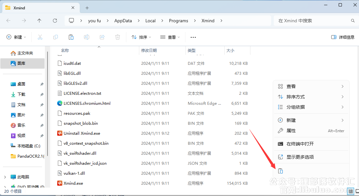The width and height of the screenshot is (359, 196).
Task: Open 下载 downloads in sidebar
Action: (x=18, y=94)
